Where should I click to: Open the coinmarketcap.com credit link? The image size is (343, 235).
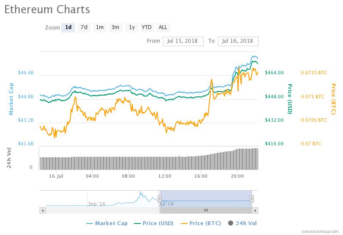(320, 232)
